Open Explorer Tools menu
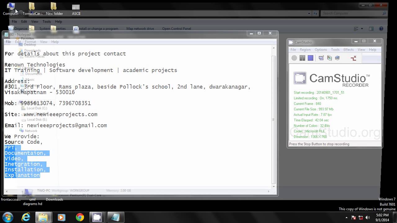Image resolution: width=397 pixels, height=223 pixels. pyautogui.click(x=47, y=22)
